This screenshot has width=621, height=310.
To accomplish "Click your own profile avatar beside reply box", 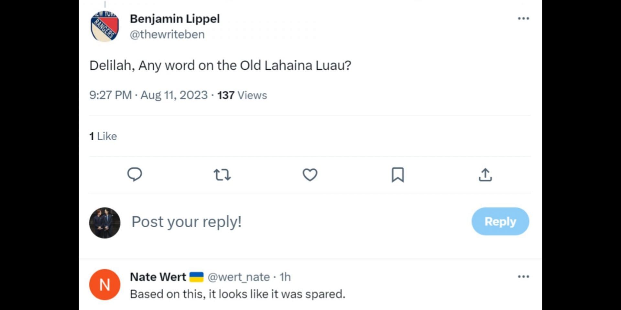I will tap(105, 223).
